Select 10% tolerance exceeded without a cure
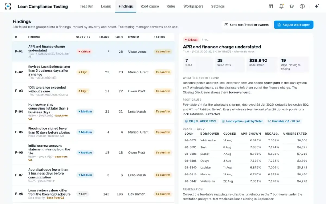 [x=93, y=91]
